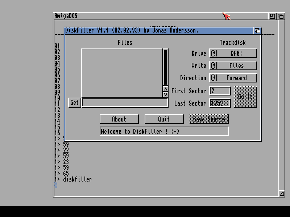This screenshot has width=290, height=217.
Task: Click the DiskFiller V1.1 title bar
Action: [x=159, y=31]
